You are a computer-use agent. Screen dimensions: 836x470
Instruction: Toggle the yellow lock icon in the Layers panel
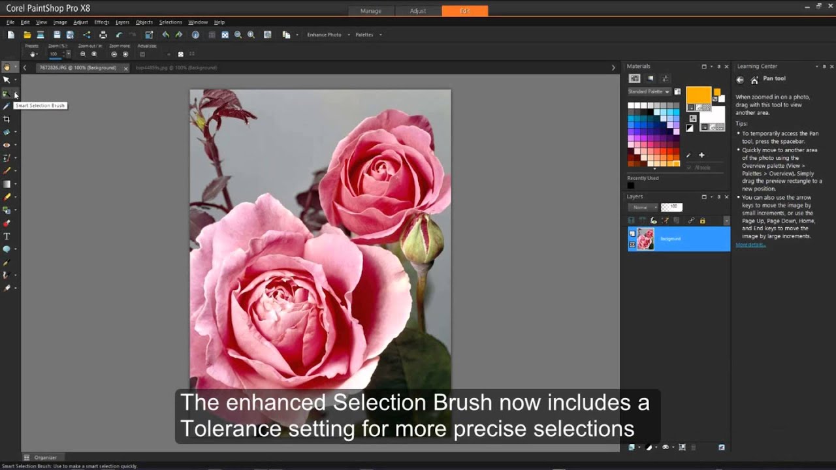(703, 221)
